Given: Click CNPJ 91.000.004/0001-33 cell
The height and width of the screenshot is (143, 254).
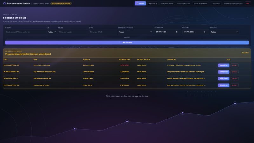Looking at the screenshot, I should tap(11, 65).
